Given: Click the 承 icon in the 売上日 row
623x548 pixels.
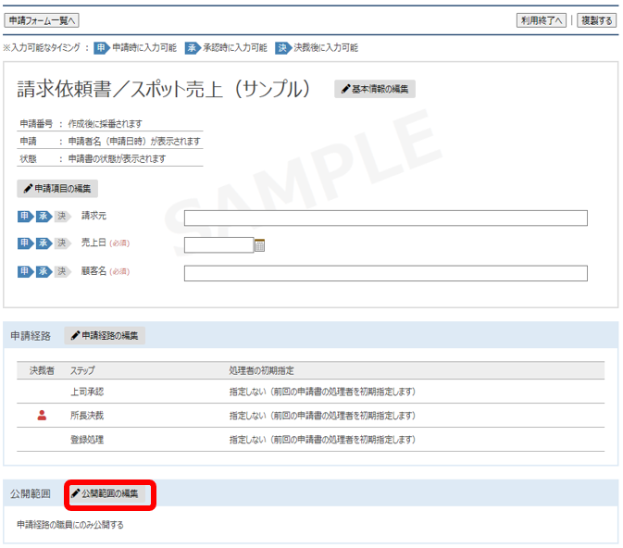Looking at the screenshot, I should point(43,244).
